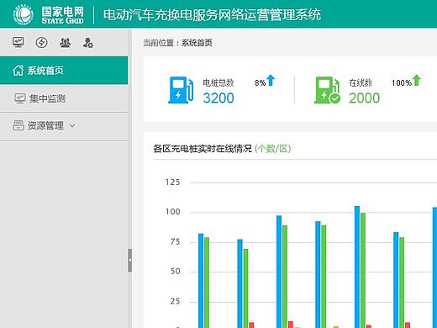Click the green up arrow by 100%
437x328 pixels.
coord(417,80)
